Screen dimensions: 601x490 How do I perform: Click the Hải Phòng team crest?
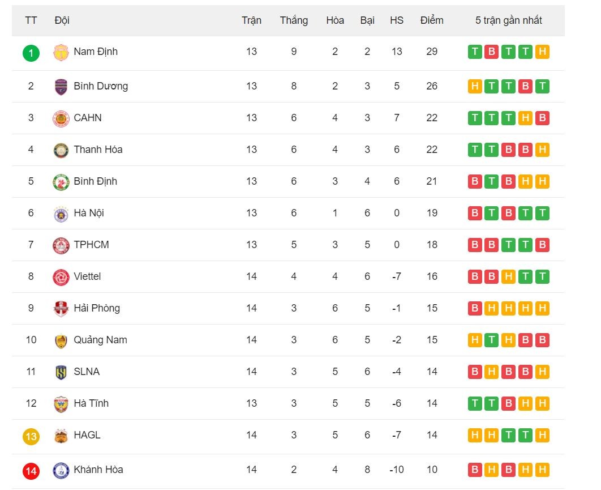pos(61,309)
